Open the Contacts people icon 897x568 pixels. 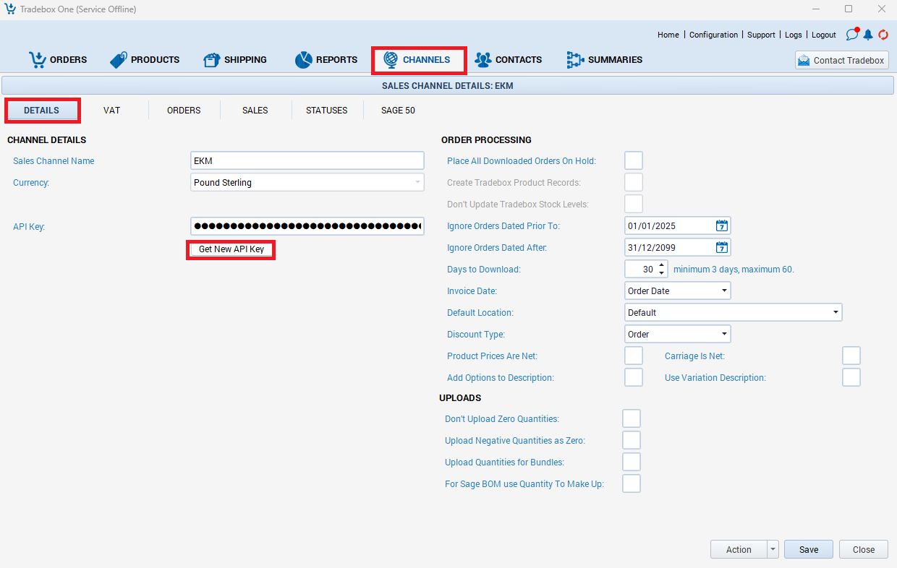click(x=483, y=60)
